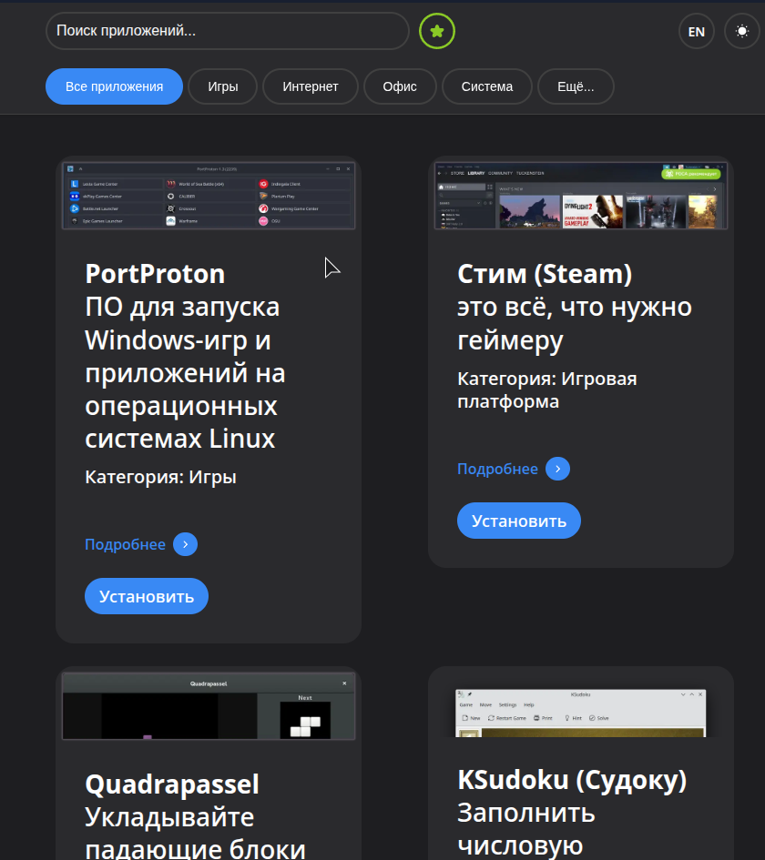
Task: Install PortProton with the 'Установить' button
Action: click(x=147, y=596)
